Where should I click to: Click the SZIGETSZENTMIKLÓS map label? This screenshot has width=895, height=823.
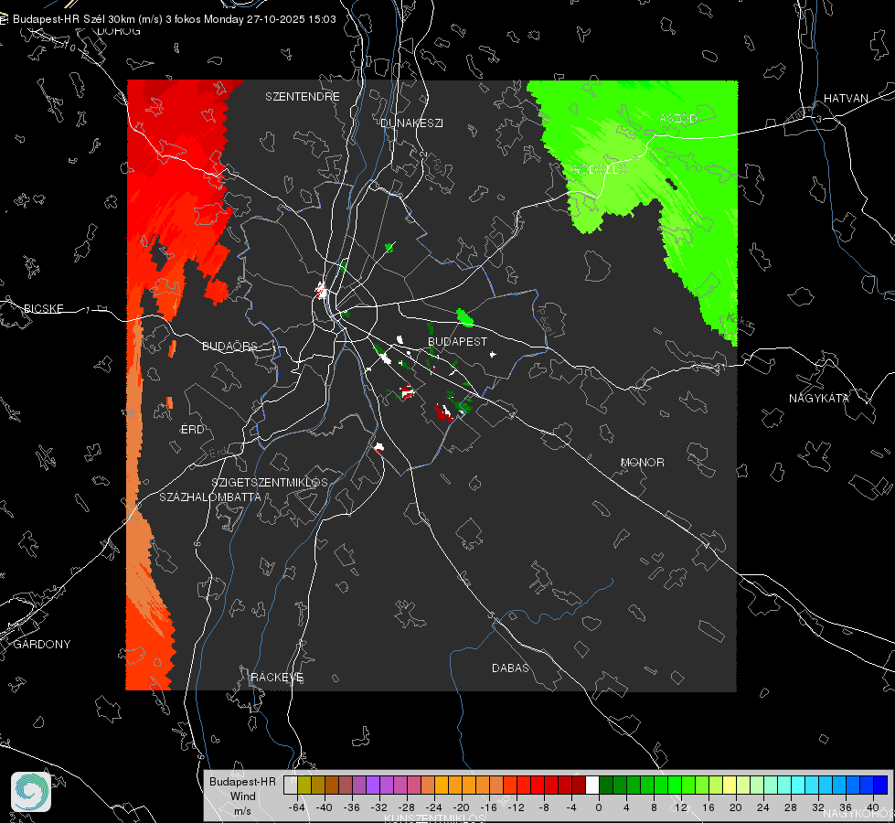[270, 483]
